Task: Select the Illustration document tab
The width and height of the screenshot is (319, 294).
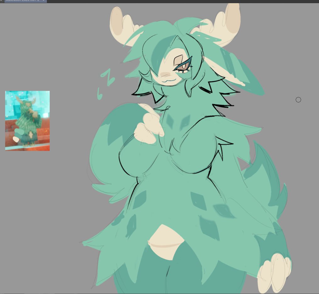Action: pyautogui.click(x=25, y=1)
